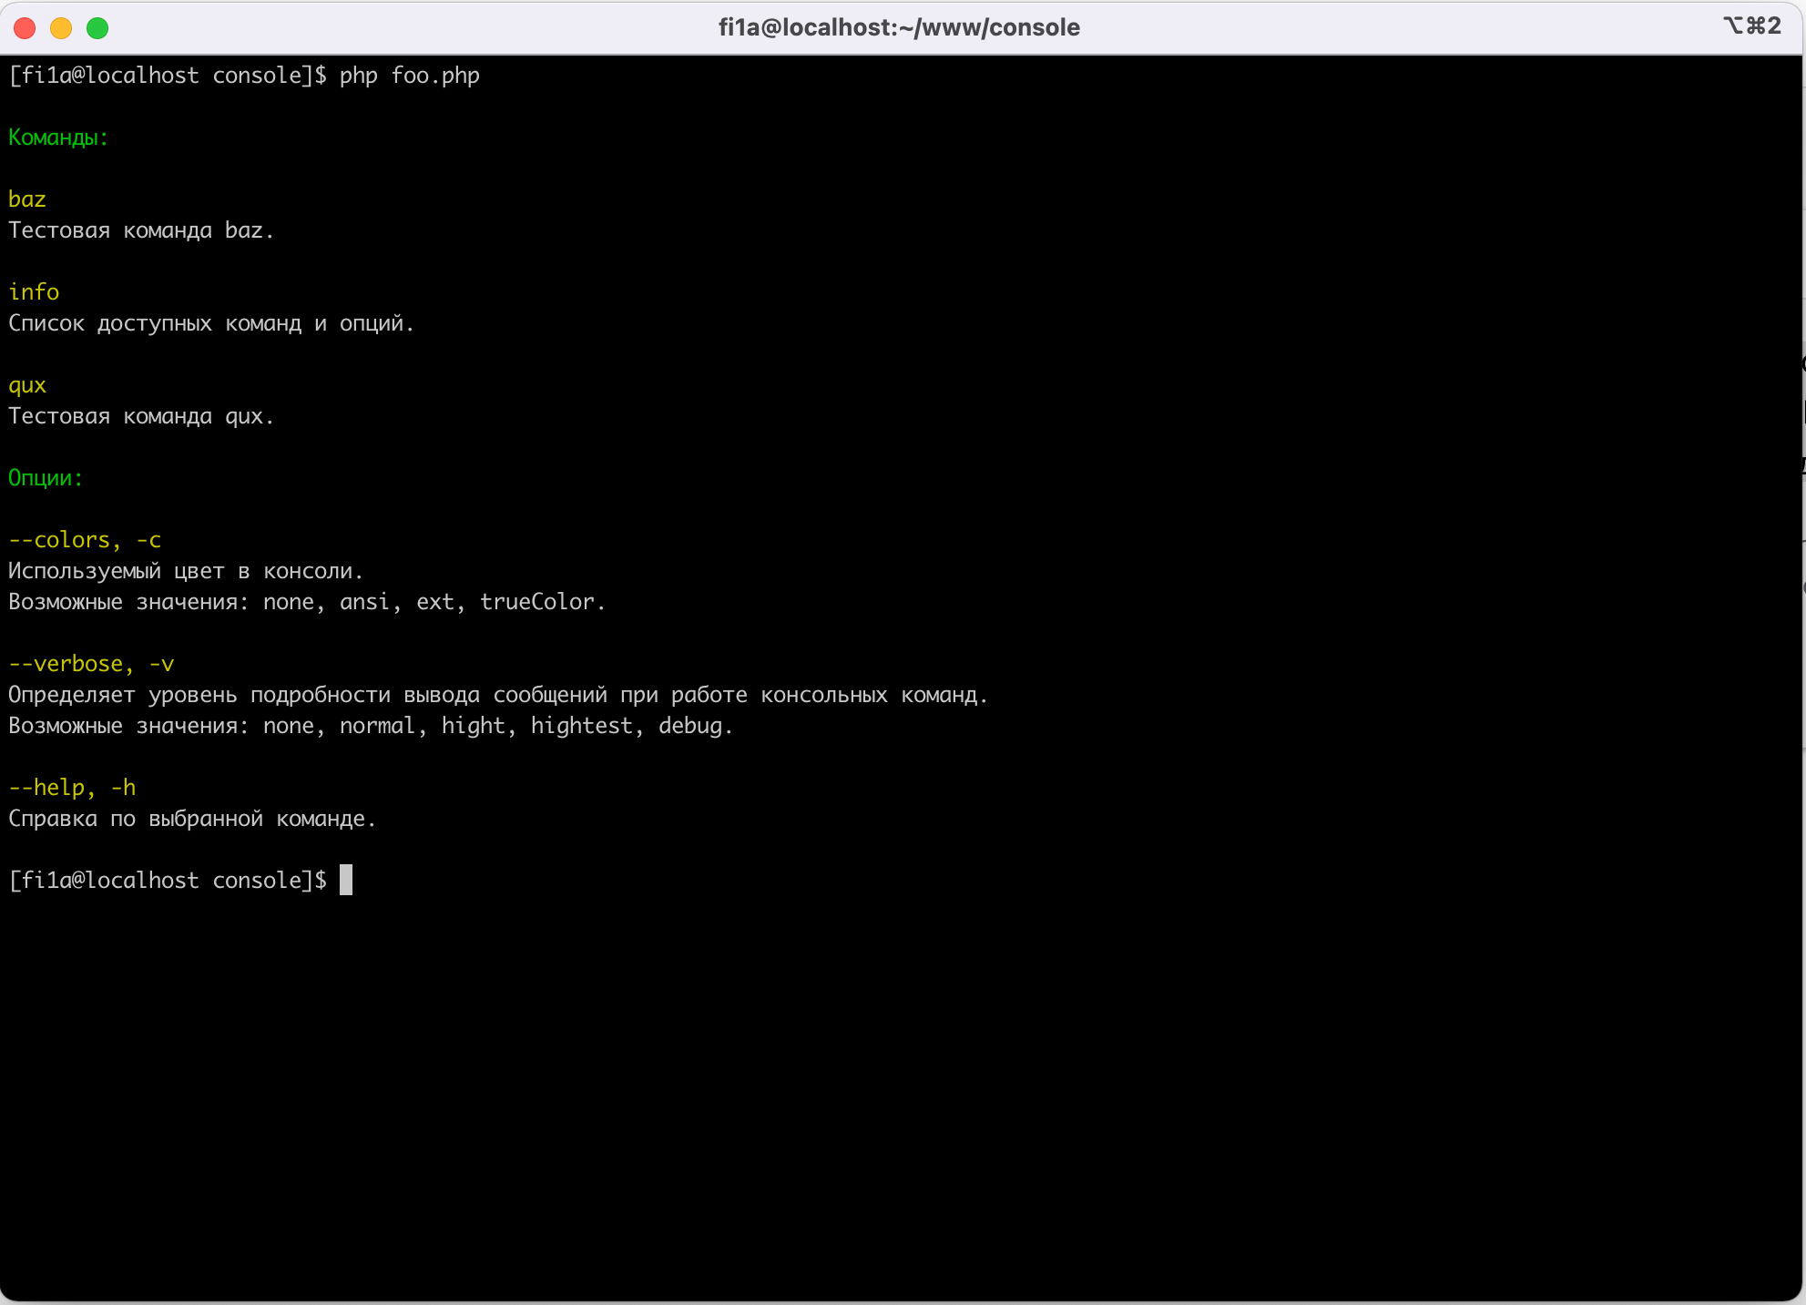Click 'Справка по выбранной команде.' line
The width and height of the screenshot is (1806, 1305).
click(x=192, y=819)
